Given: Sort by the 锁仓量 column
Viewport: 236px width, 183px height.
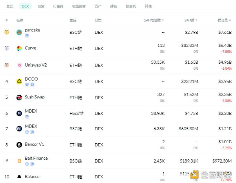Looking at the screenshot, I should (x=224, y=20).
